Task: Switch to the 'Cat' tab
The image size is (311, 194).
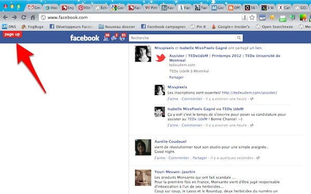Action: tap(285, 8)
